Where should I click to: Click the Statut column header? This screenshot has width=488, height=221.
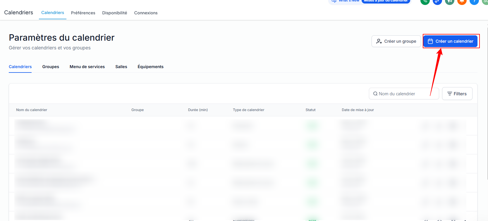[310, 110]
